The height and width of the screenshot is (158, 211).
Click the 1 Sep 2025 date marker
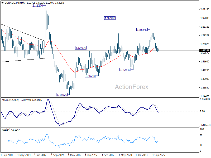pos(159,155)
